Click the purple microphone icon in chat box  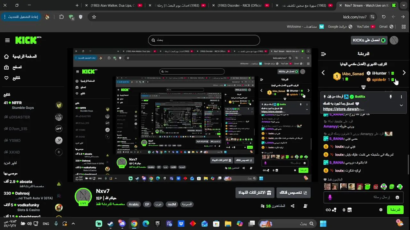click(x=330, y=197)
